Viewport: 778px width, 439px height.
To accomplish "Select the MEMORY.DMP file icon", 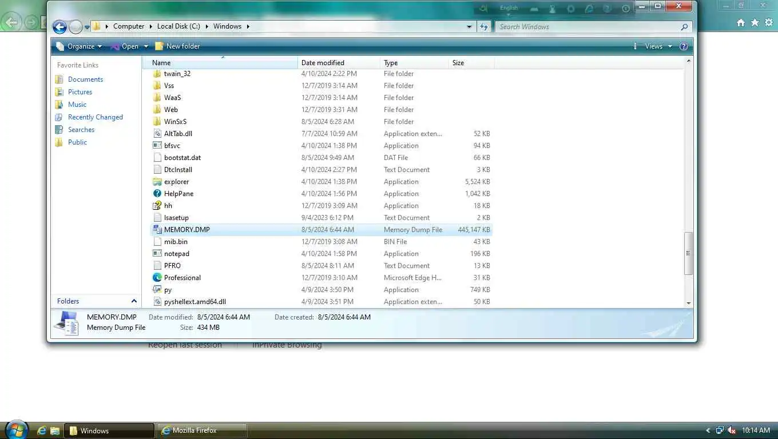I will pyautogui.click(x=157, y=230).
